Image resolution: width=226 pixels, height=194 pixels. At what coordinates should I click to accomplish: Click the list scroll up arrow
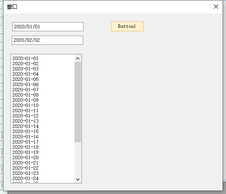[78, 58]
